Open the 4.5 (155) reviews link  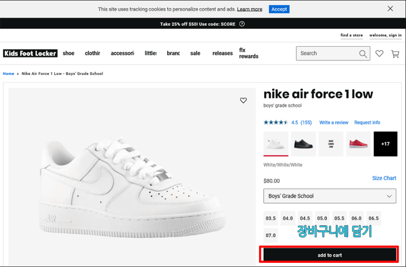click(301, 122)
